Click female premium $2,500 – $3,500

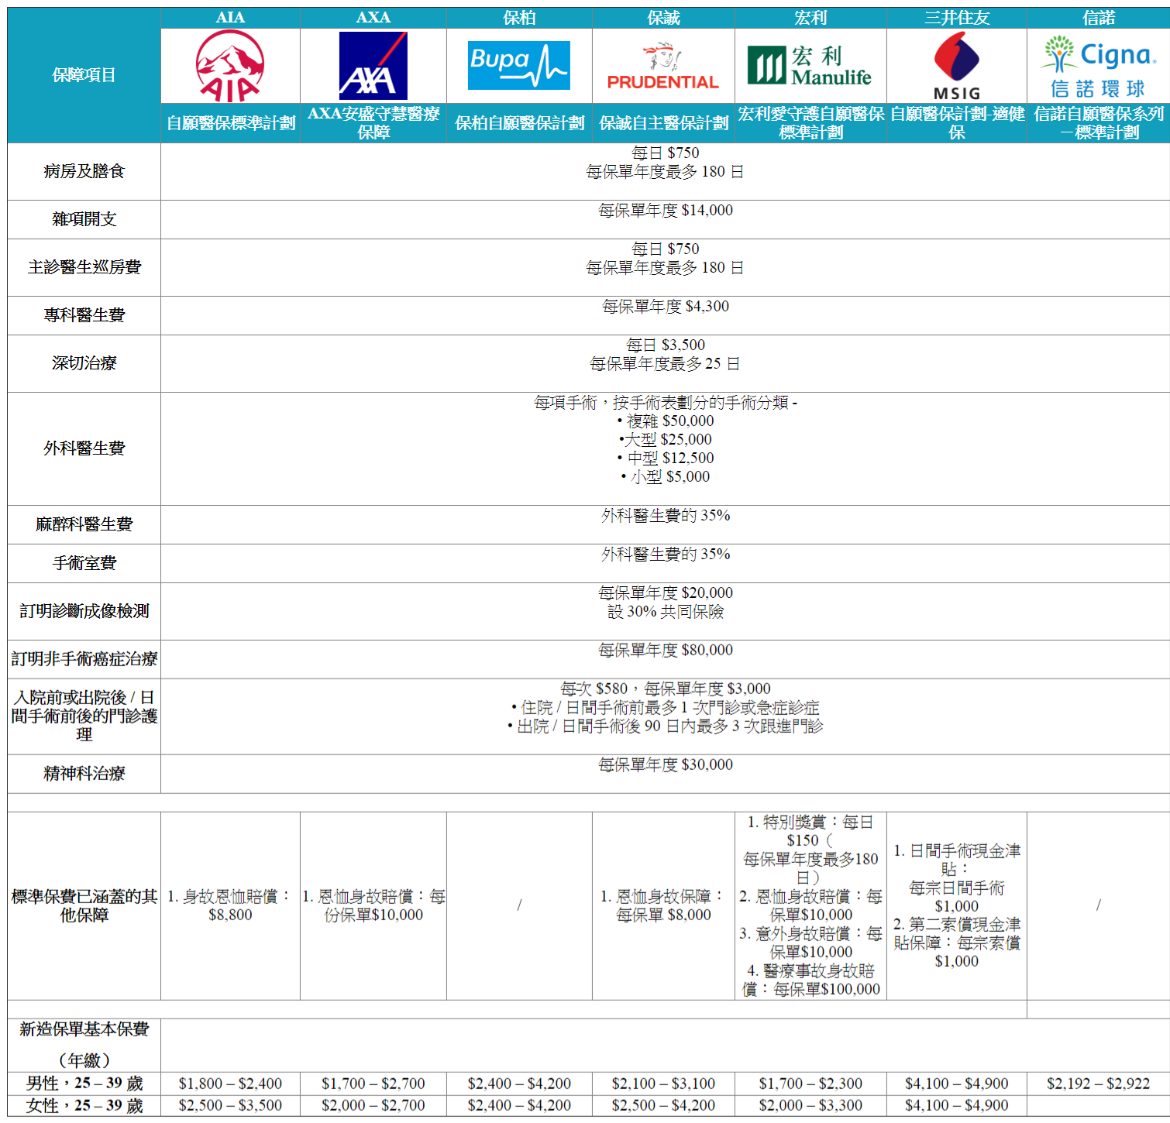230,1105
